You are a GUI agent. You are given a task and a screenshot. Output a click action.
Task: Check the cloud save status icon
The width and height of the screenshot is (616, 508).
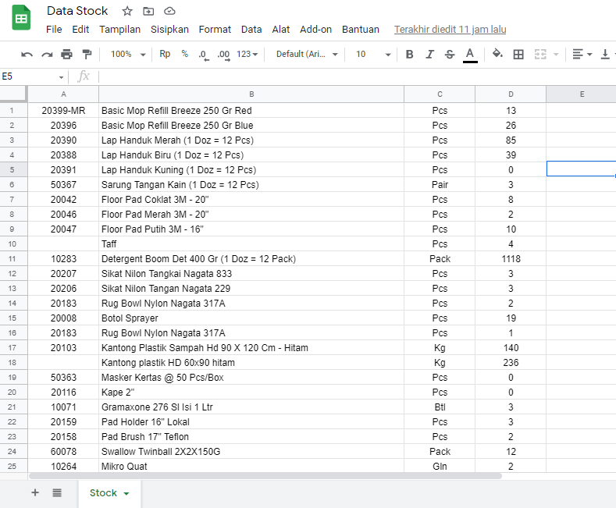pyautogui.click(x=169, y=11)
